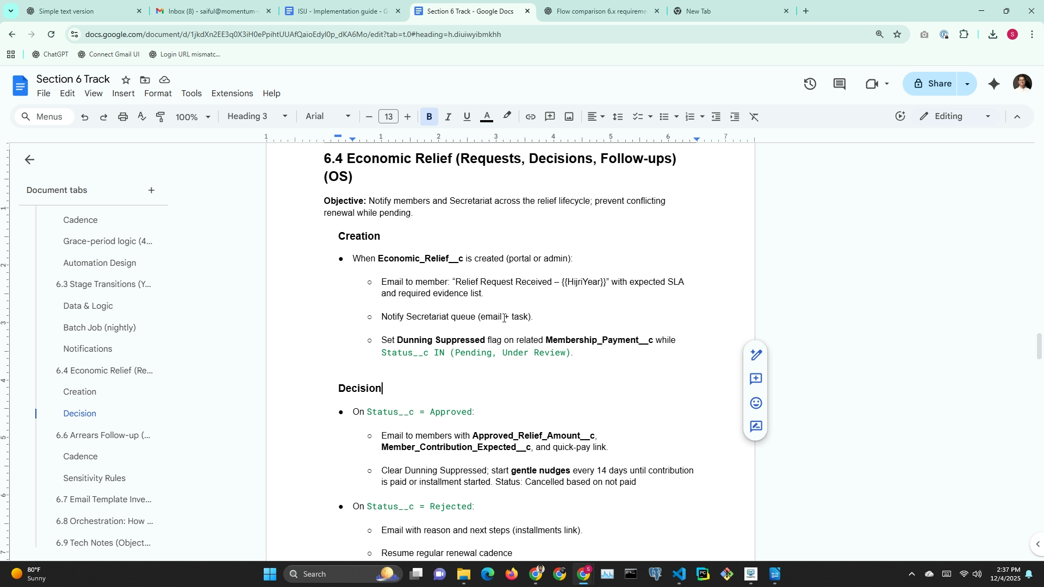Open the Extensions menu

232,93
